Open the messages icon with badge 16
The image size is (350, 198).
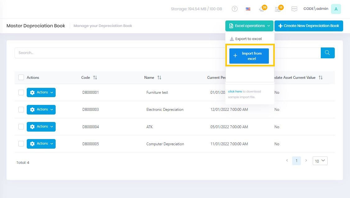point(278,9)
